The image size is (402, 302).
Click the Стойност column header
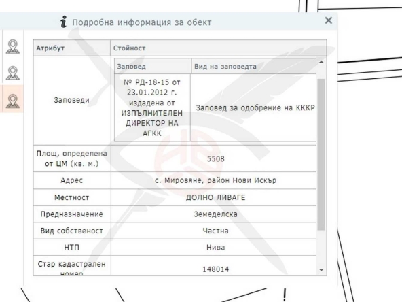click(219, 48)
